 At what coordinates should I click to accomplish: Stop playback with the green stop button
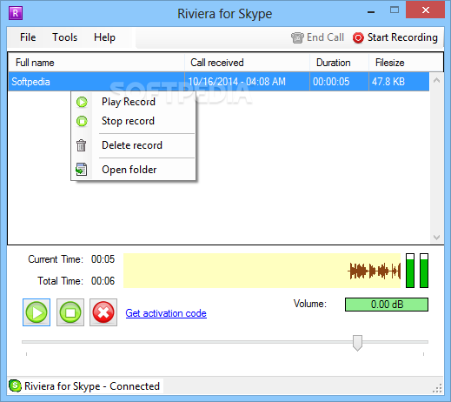tap(70, 312)
